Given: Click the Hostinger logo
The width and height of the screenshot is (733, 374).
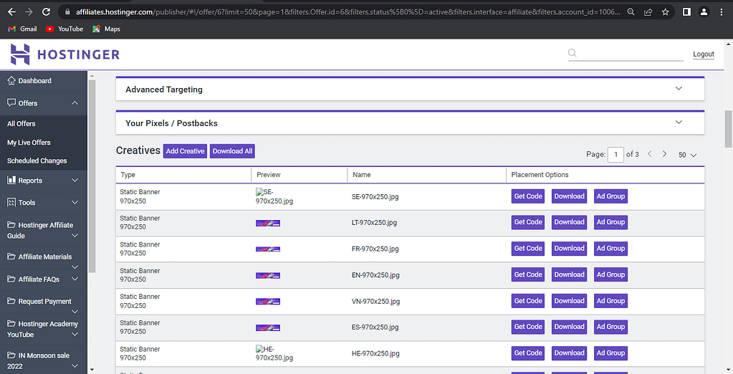Looking at the screenshot, I should tap(65, 54).
